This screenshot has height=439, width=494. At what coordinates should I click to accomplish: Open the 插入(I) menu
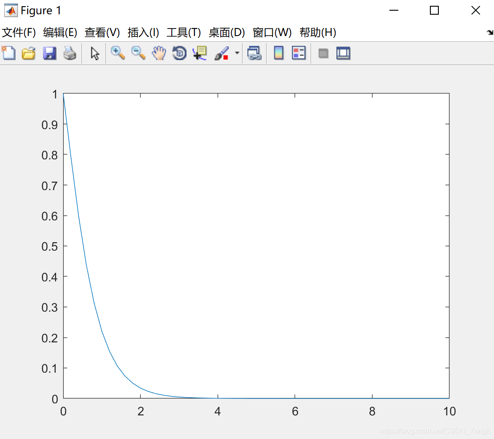pyautogui.click(x=143, y=33)
